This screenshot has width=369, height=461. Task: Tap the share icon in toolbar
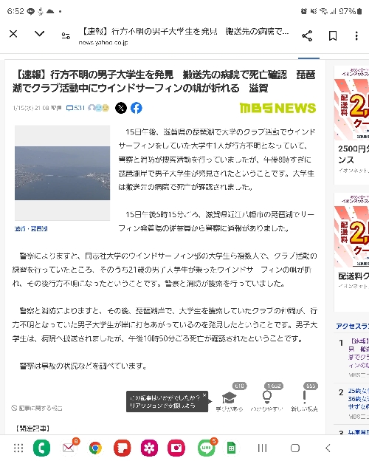tap(307, 36)
